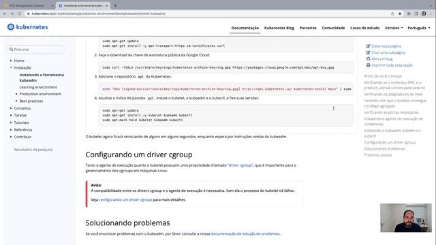This screenshot has height=245, width=436.
Task: Expand Conceitos tree arrow
Action: [11, 108]
